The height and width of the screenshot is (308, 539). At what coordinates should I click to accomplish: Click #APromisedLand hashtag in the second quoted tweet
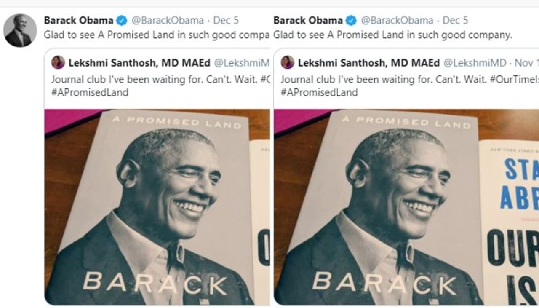click(319, 92)
